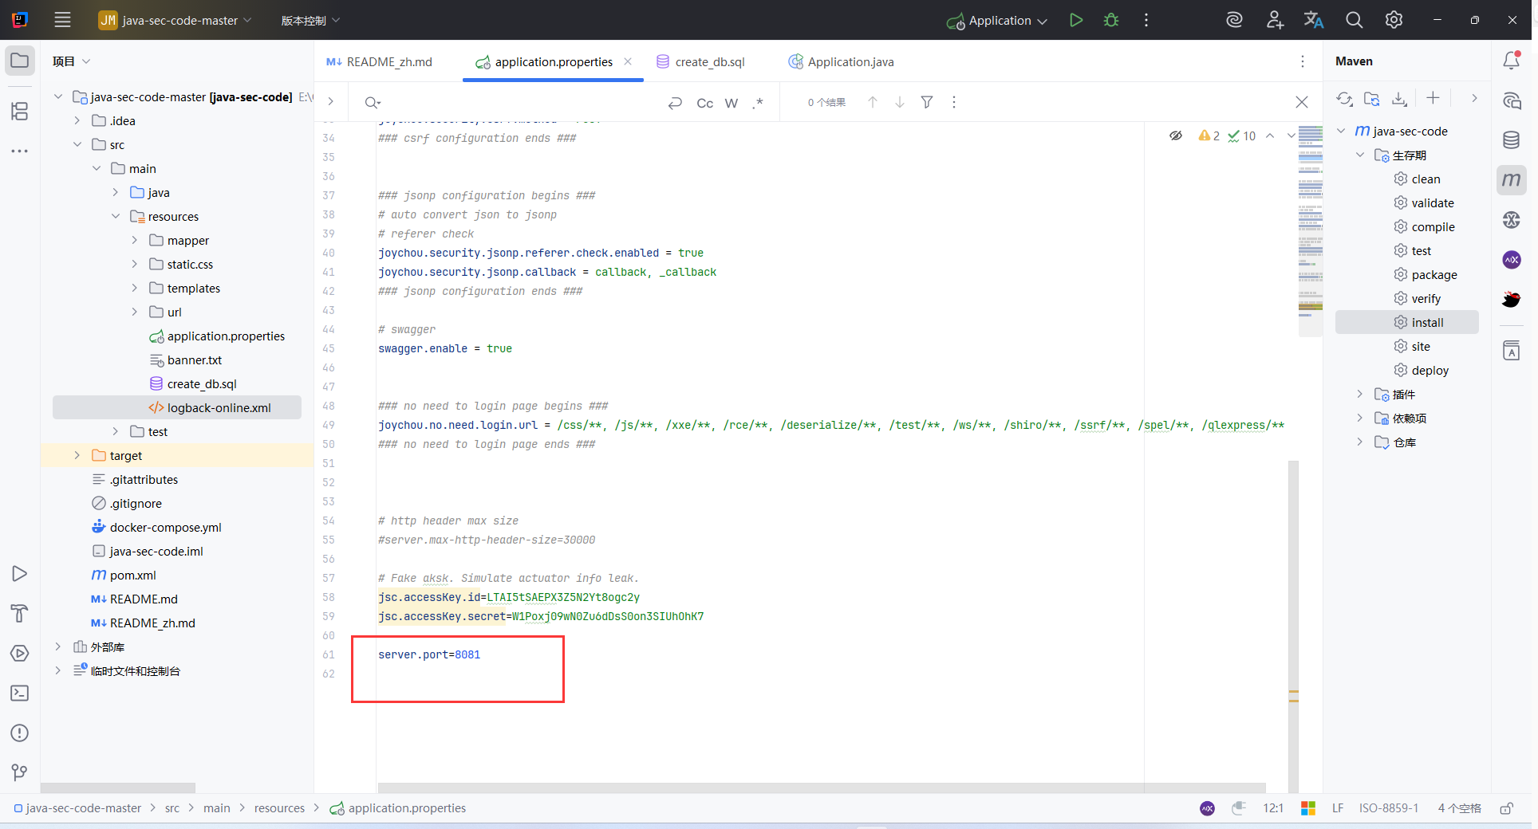Go to previous search occurrence
This screenshot has width=1538, height=829.
click(x=873, y=102)
